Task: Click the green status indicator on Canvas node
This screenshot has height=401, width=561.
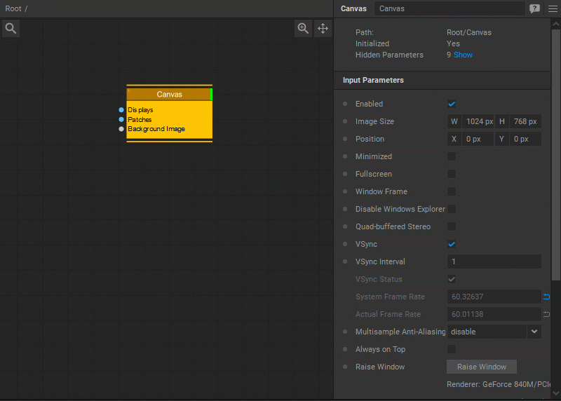Action: click(x=211, y=95)
